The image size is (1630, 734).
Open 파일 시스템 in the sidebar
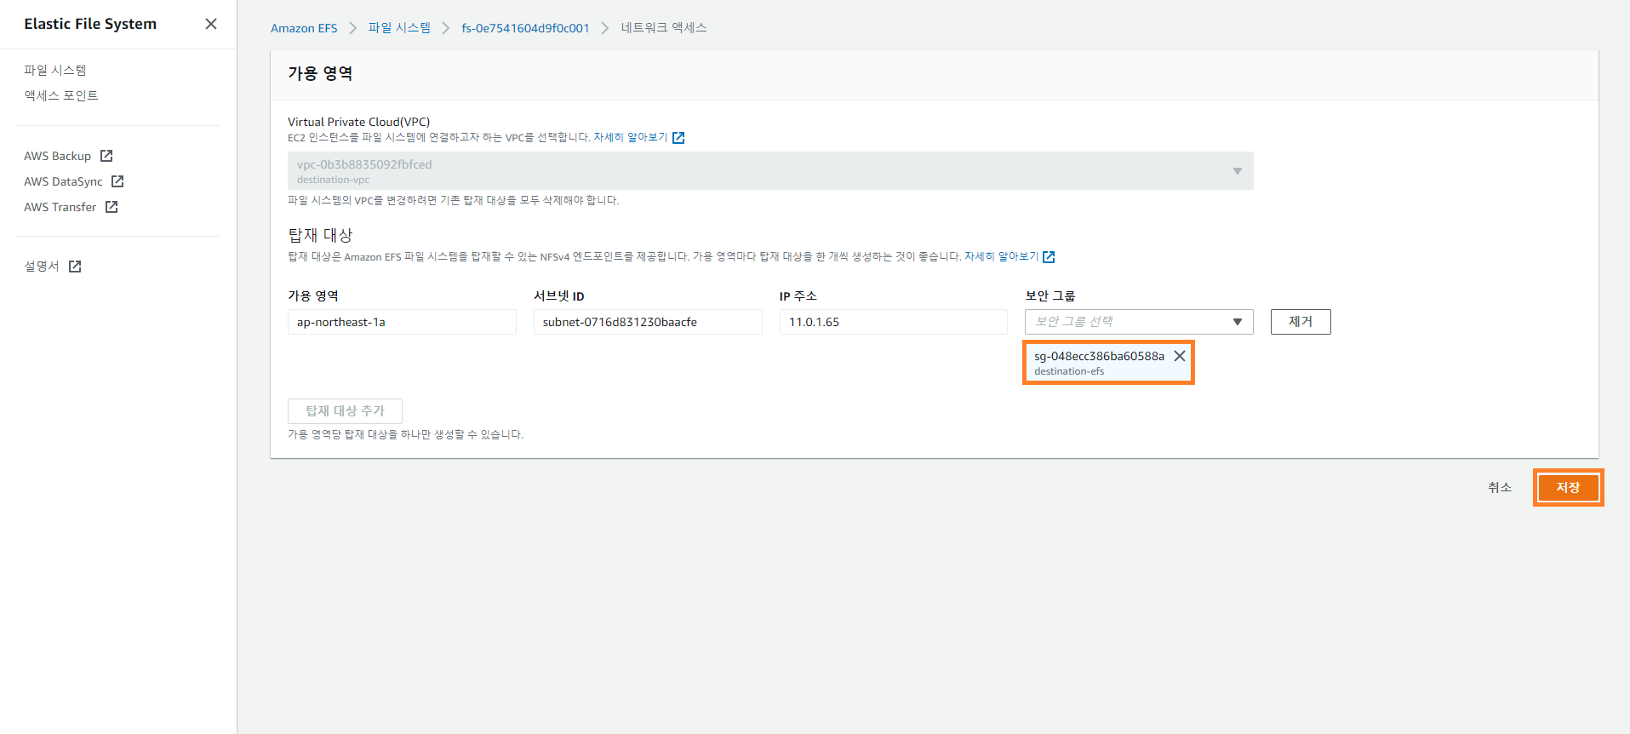pos(55,70)
